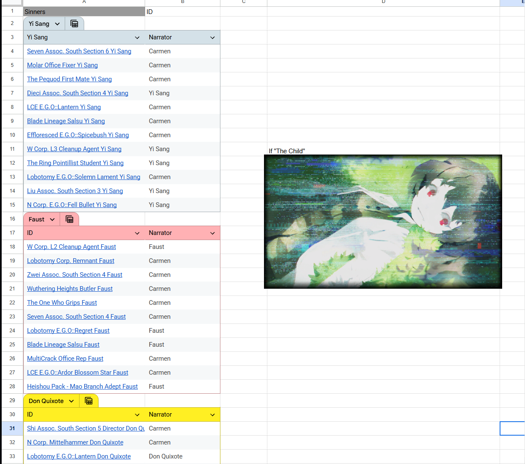
Task: Expand the Faust table name dropdown
Action: point(52,219)
